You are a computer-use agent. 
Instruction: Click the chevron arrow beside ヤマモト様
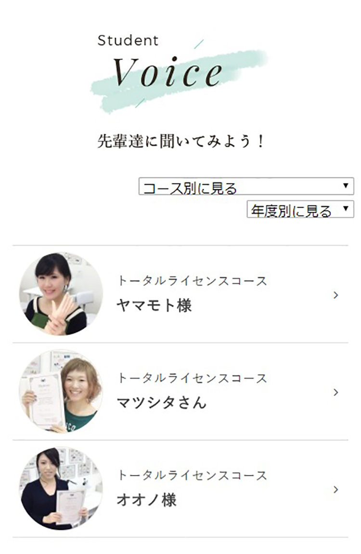(335, 295)
